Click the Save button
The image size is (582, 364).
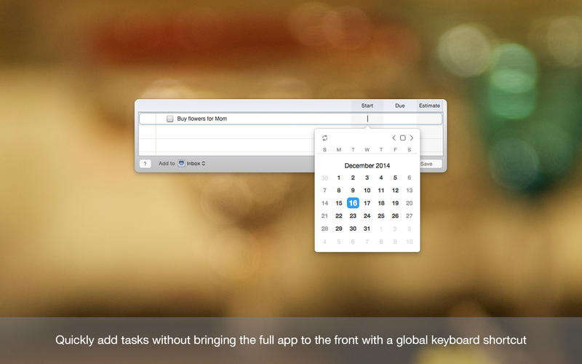(x=431, y=164)
